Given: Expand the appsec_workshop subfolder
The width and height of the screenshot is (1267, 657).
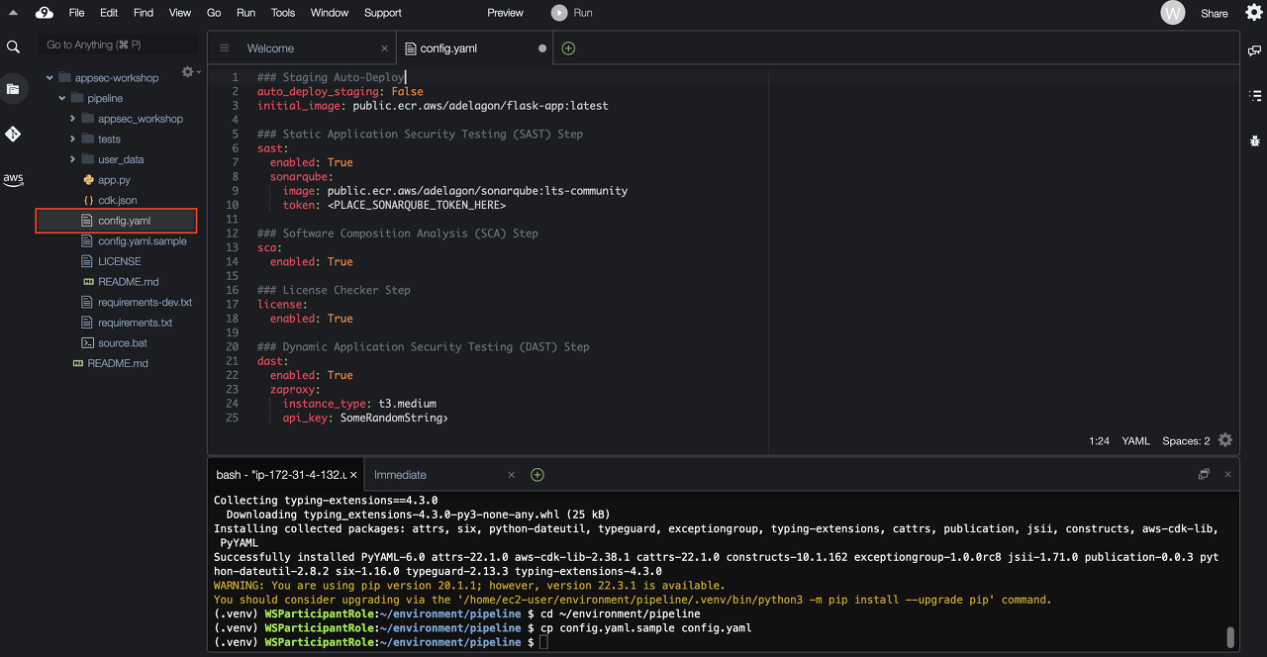Looking at the screenshot, I should tap(73, 119).
